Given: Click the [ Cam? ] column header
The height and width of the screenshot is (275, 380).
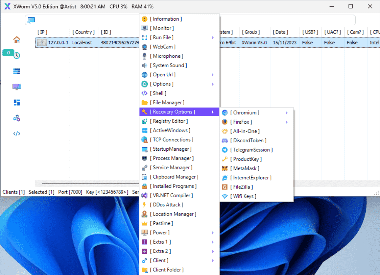Looking at the screenshot, I should tap(355, 32).
